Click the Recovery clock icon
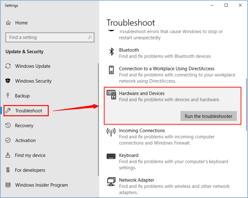This screenshot has height=198, width=248. pos(8,125)
